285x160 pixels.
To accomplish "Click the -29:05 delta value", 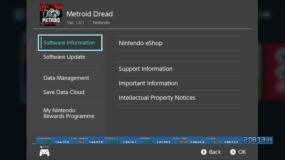I will tap(115, 142).
